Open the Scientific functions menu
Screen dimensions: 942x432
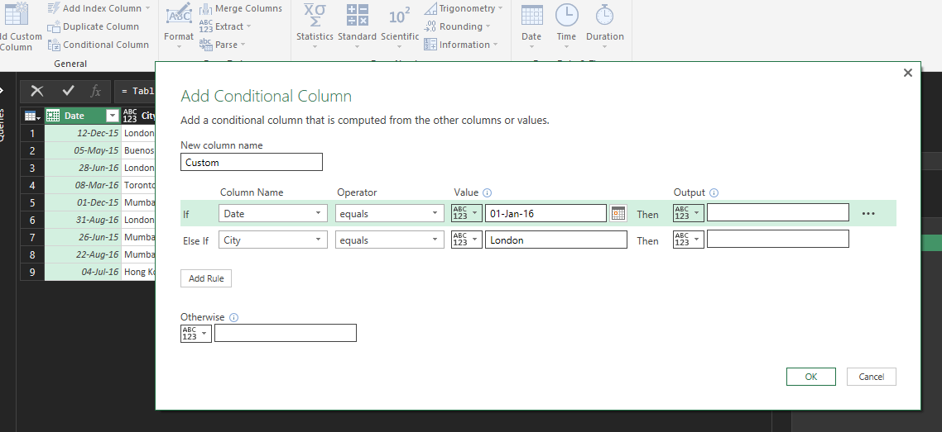(x=400, y=25)
